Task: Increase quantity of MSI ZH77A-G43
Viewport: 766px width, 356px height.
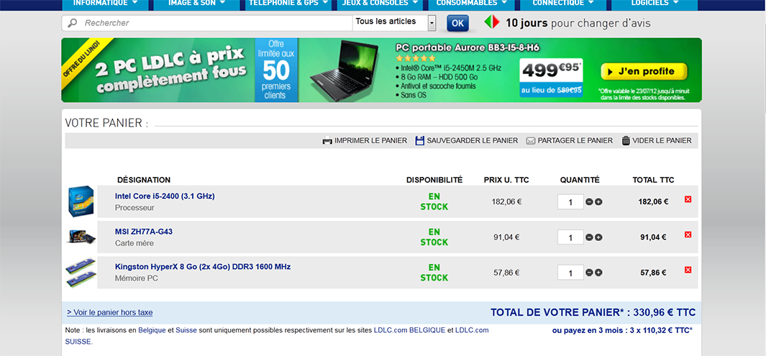Action: (x=598, y=237)
